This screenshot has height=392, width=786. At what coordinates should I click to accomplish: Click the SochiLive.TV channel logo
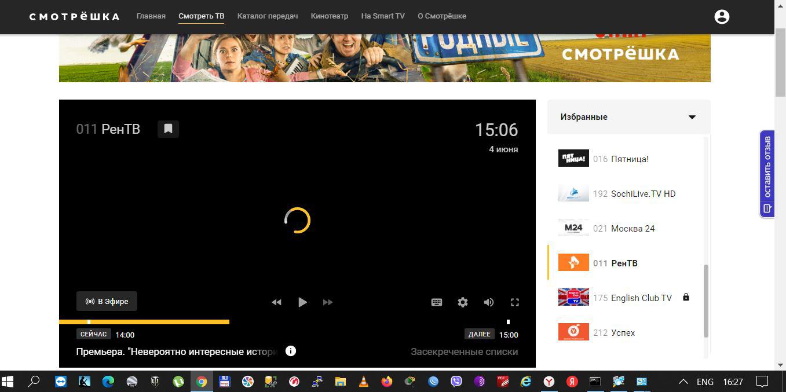[x=573, y=193]
